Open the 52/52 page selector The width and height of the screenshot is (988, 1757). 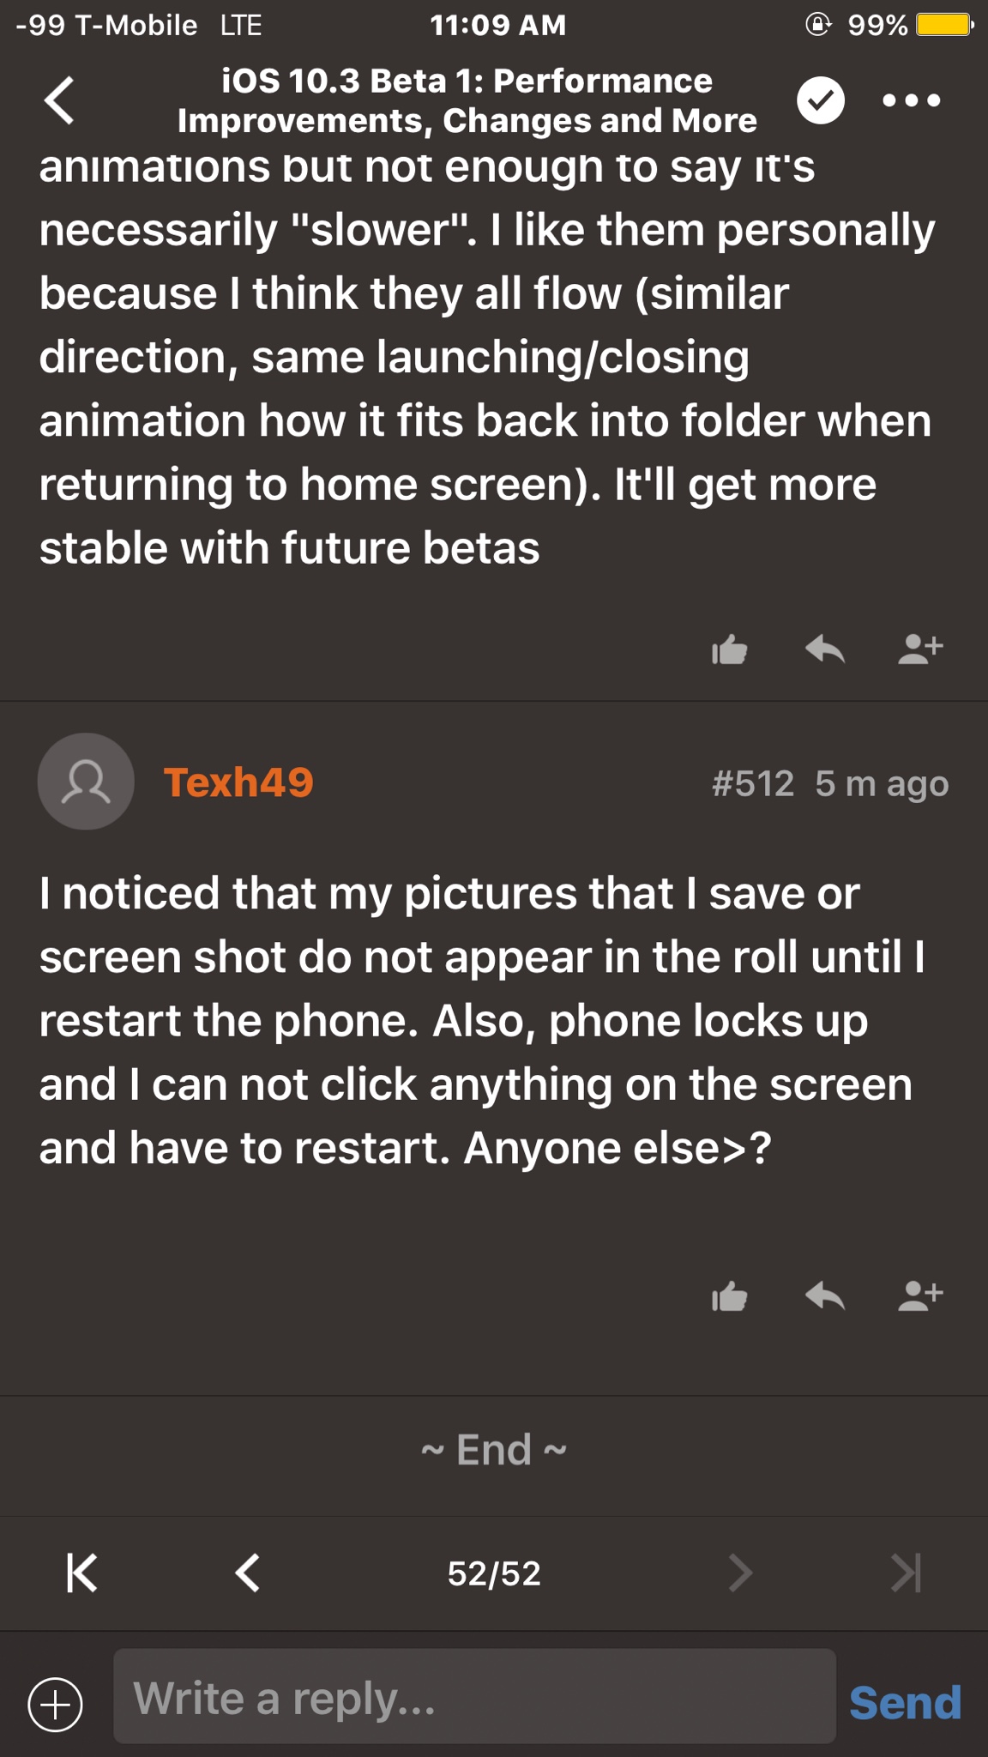494,1573
